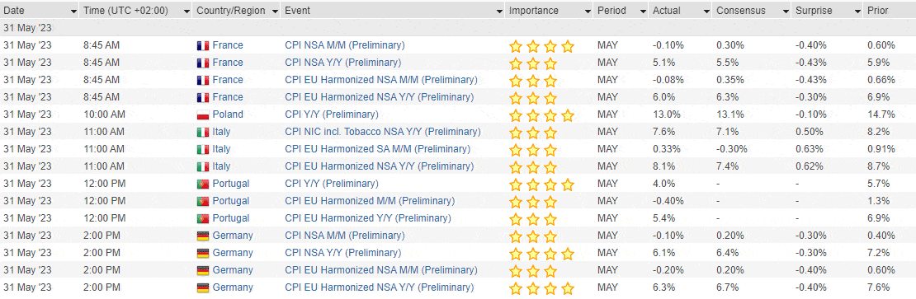Click the France flag in the first row
Viewport: 916px width, 299px height.
(x=203, y=45)
